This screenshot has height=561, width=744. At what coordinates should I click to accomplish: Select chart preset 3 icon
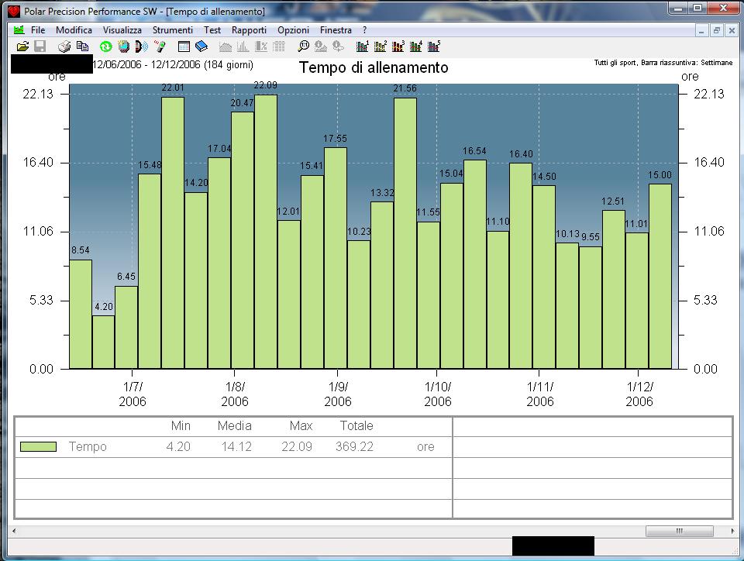click(398, 46)
